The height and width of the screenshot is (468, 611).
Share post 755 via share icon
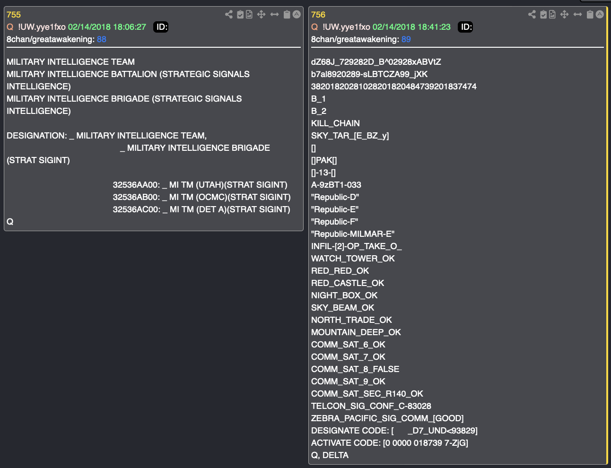(229, 15)
